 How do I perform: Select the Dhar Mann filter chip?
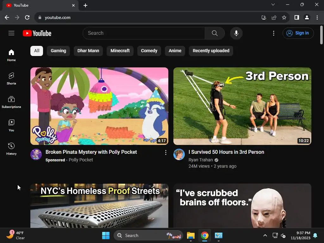click(x=88, y=51)
